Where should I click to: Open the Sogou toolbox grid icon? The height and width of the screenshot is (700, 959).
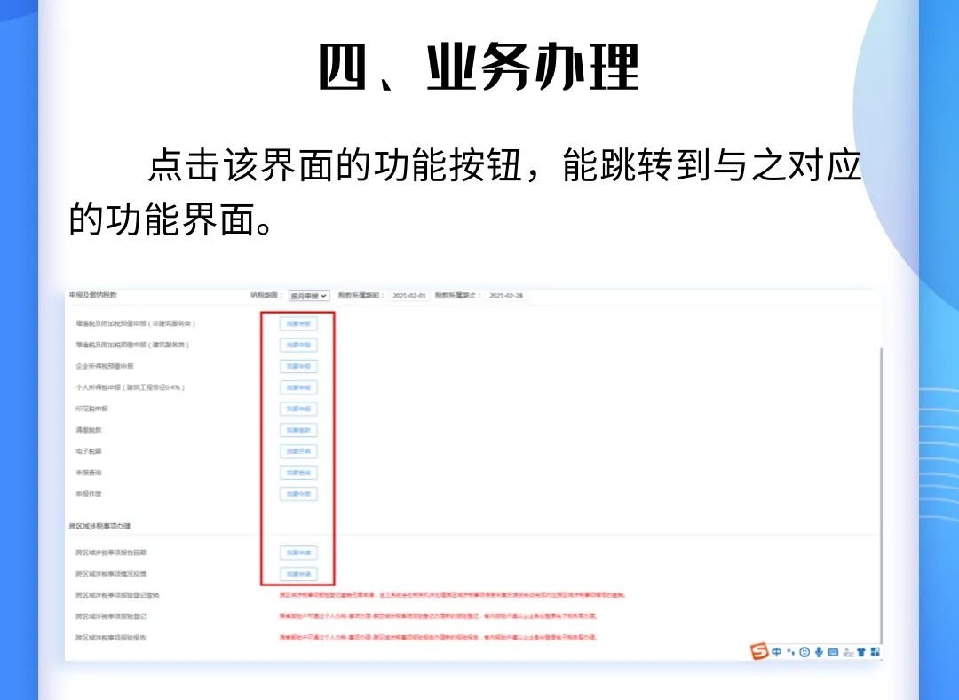876,652
